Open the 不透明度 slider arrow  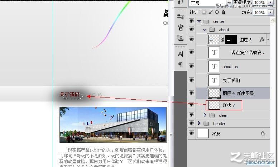point(270,3)
